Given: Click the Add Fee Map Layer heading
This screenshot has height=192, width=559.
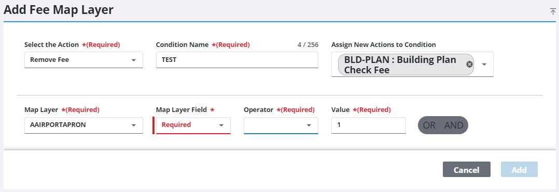Looking at the screenshot, I should coord(59,10).
